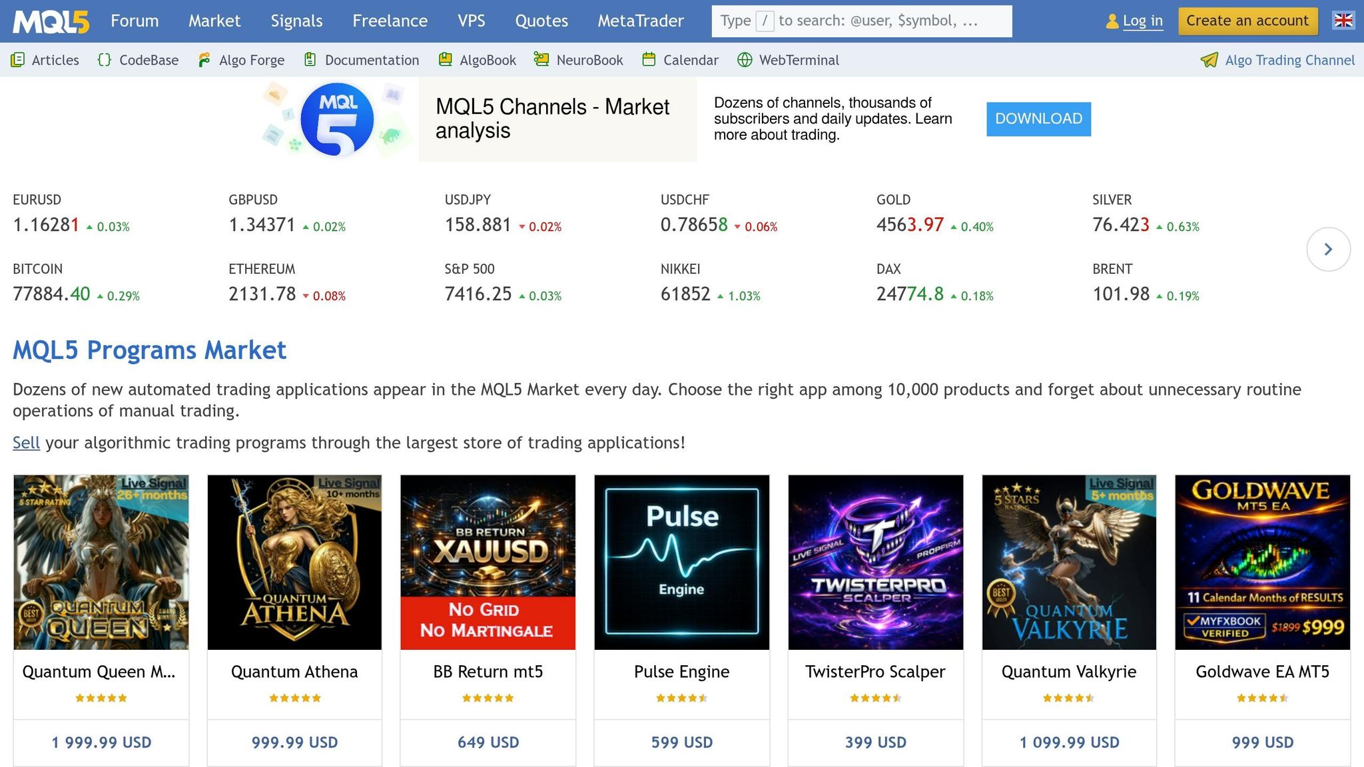Open the Pulse Engine product thumbnail

click(682, 563)
